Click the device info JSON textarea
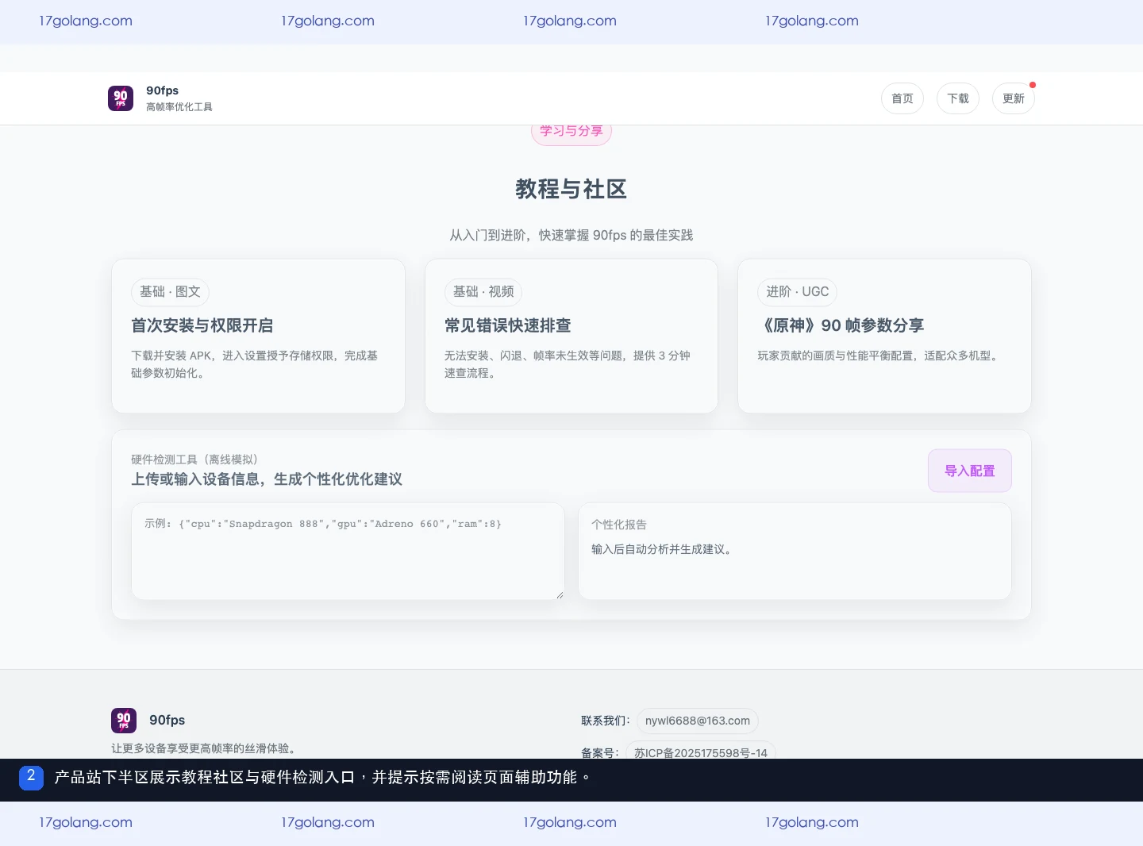 (x=348, y=551)
